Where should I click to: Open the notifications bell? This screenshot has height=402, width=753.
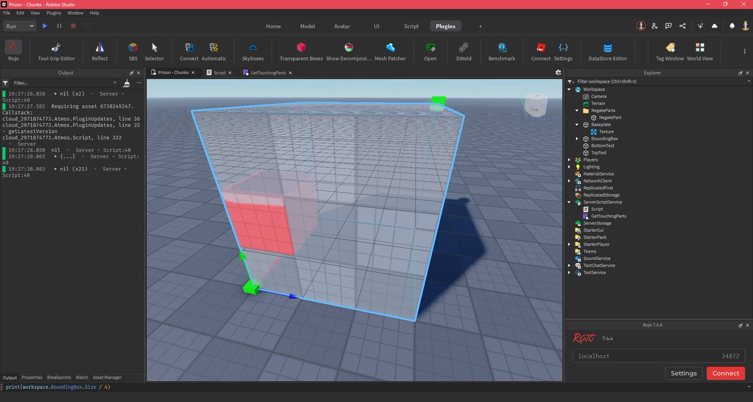(x=732, y=26)
